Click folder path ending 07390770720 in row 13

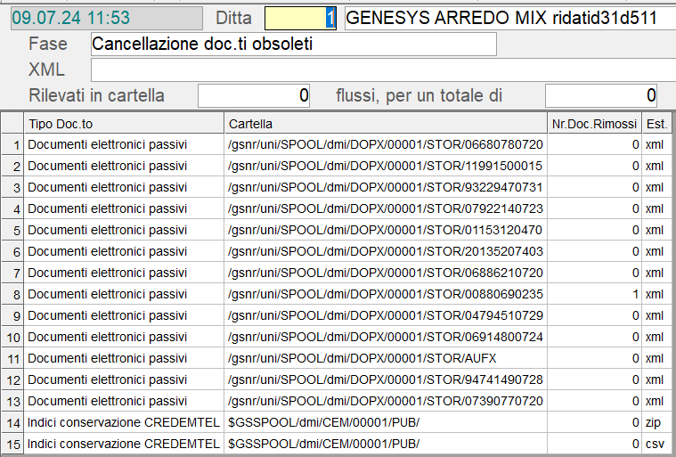(385, 401)
